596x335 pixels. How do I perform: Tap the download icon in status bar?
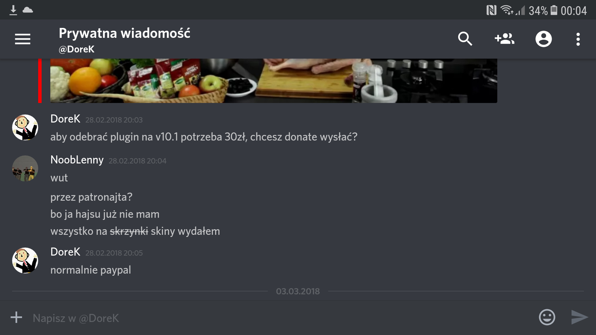(13, 10)
